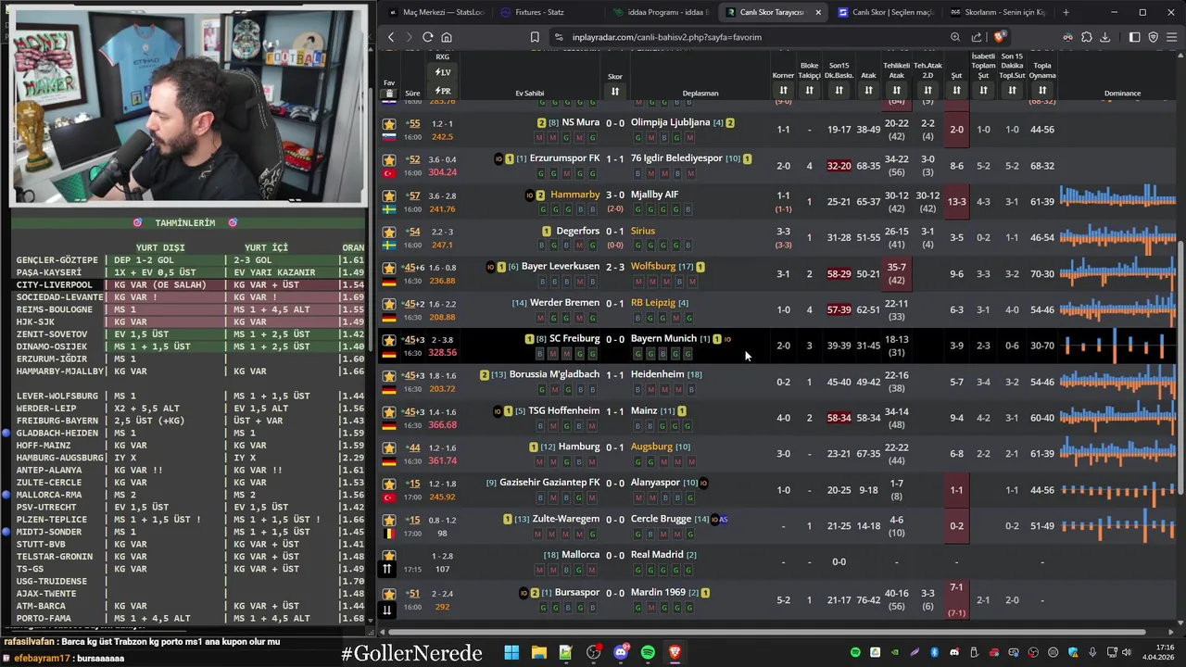Screen dimensions: 1186x667
Task: Open Notepad++ icon on taskbar
Action: coord(565,652)
